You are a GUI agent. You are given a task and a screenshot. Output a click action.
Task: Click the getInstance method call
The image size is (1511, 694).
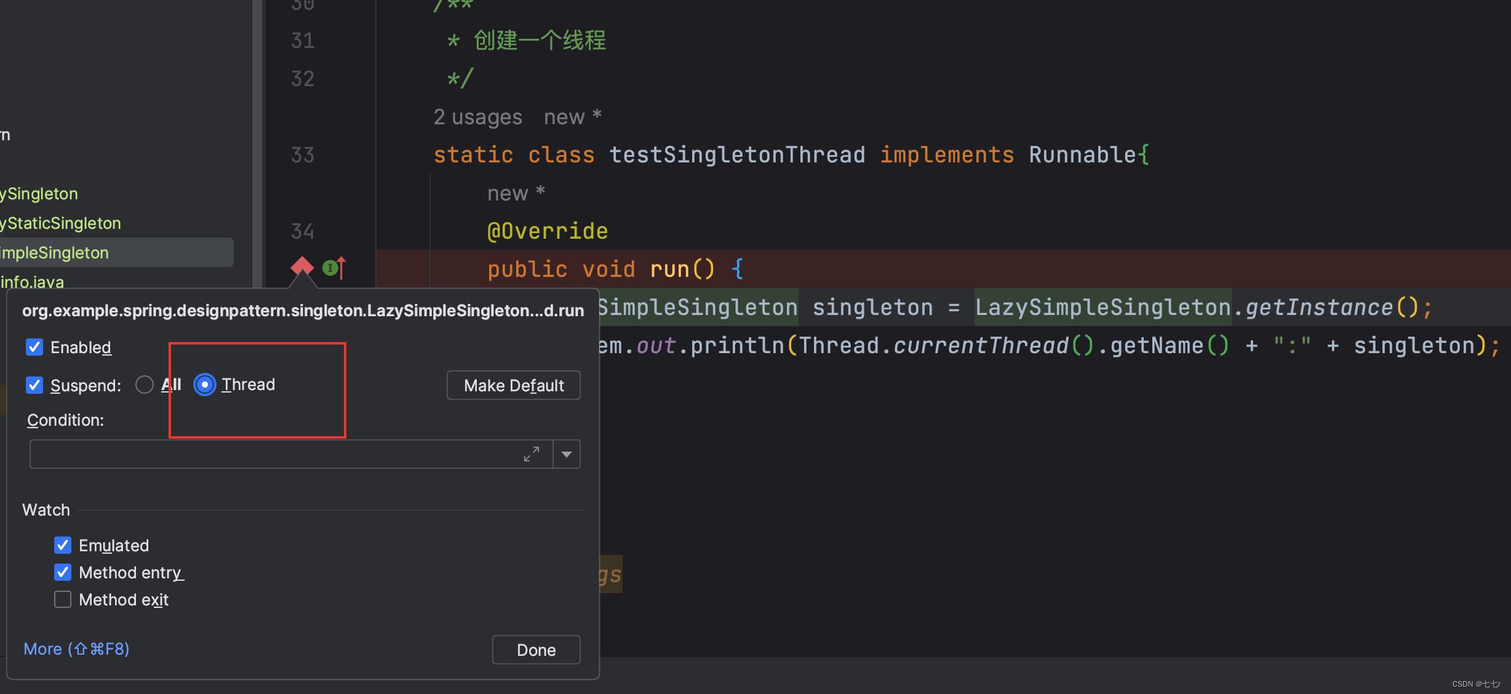click(1319, 308)
